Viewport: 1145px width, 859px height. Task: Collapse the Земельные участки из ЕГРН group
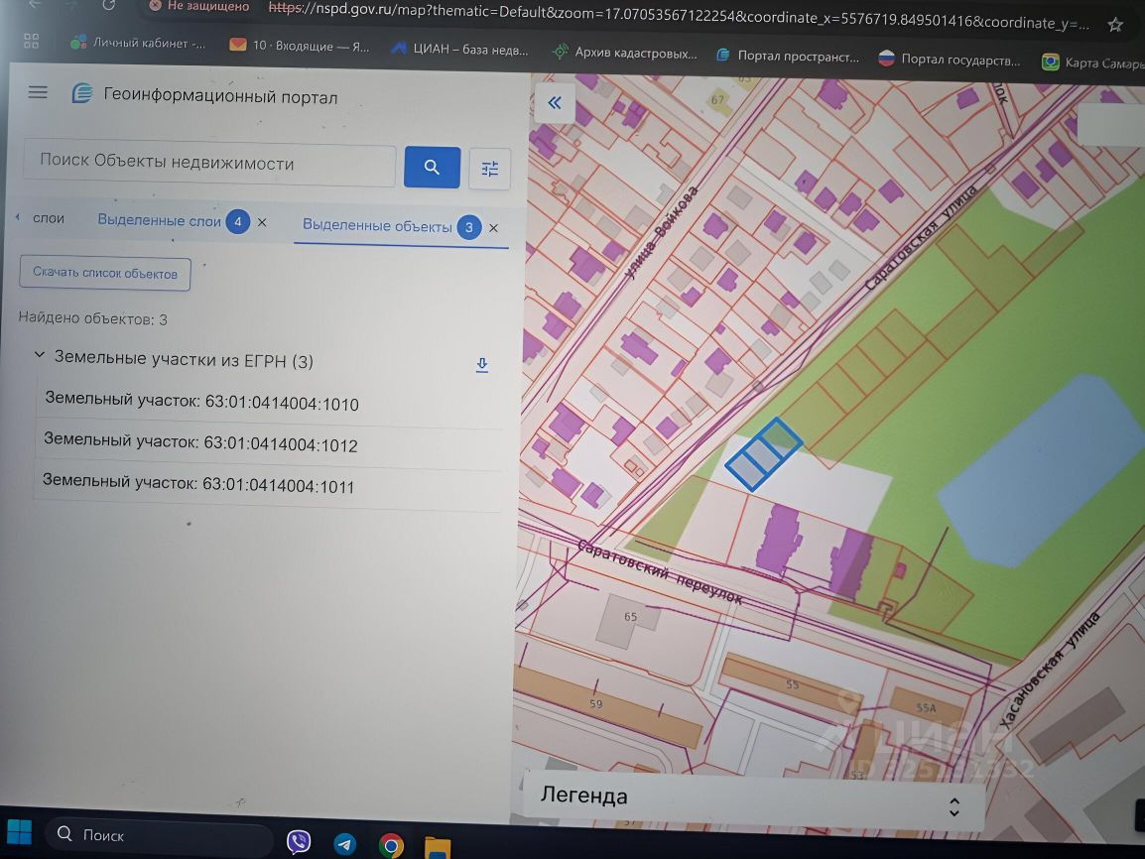pyautogui.click(x=40, y=355)
